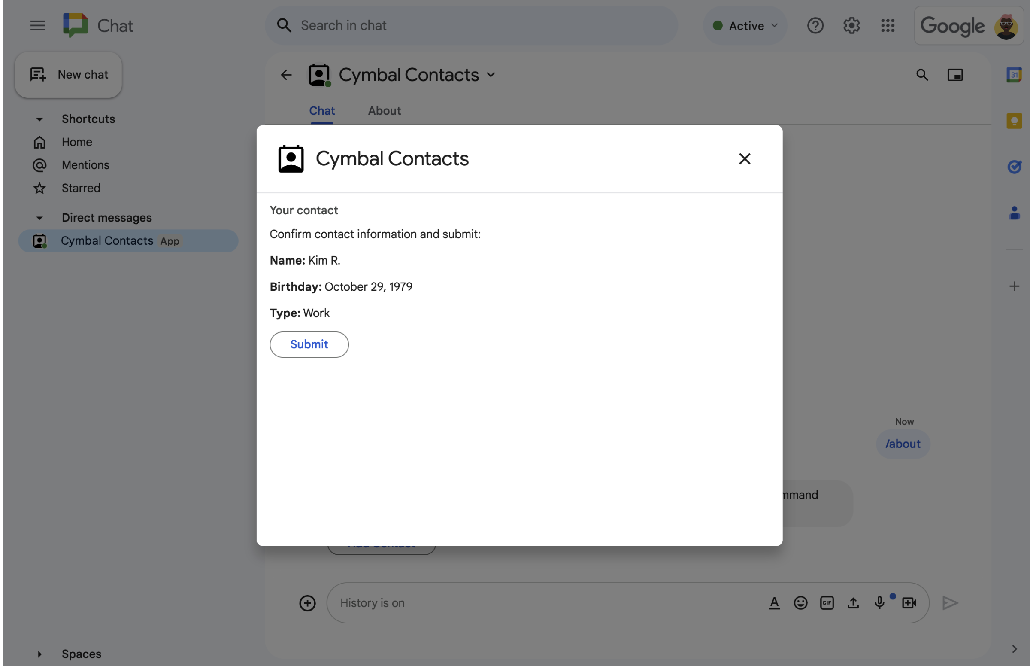1030x666 pixels.
Task: Click the Help icon in top toolbar
Action: click(x=815, y=25)
